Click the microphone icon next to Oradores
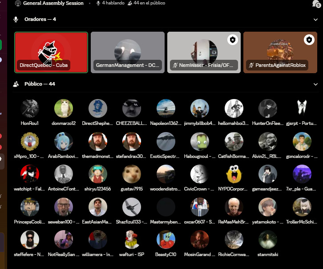This screenshot has width=323, height=269. 16,20
